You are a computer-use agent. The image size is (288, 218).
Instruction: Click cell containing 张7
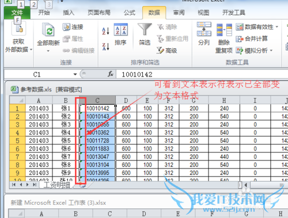click(x=66, y=157)
